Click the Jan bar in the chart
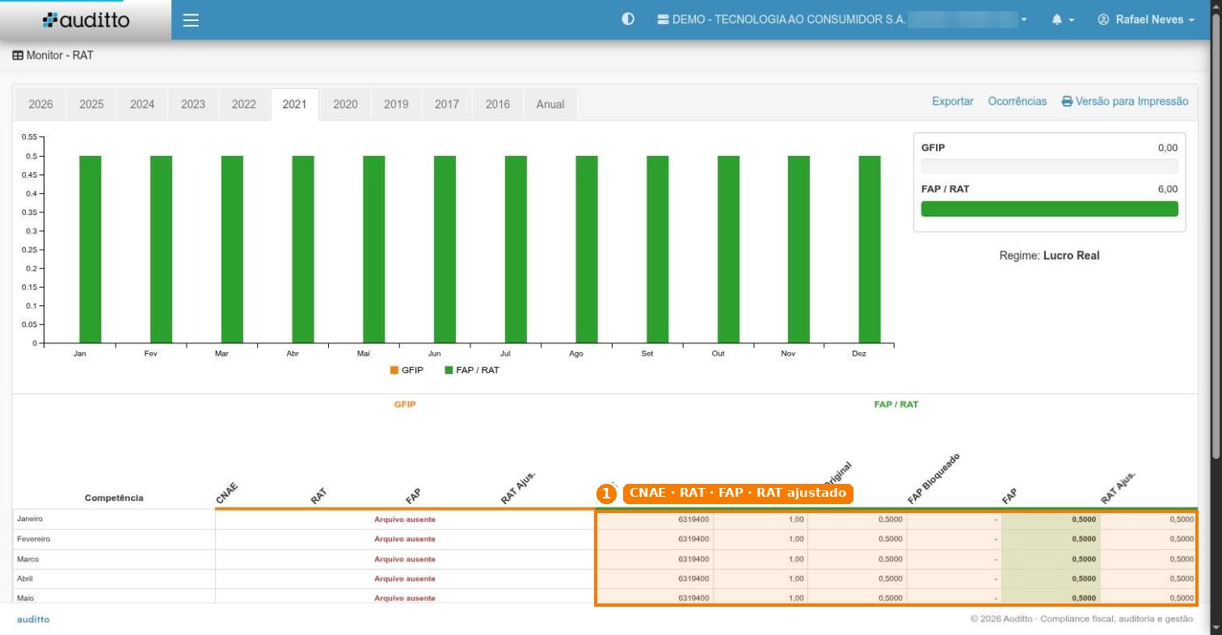 point(91,250)
